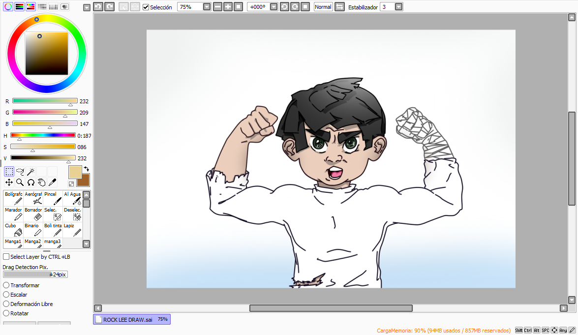
Task: Select the Lasso selection tool
Action: pyautogui.click(x=20, y=171)
